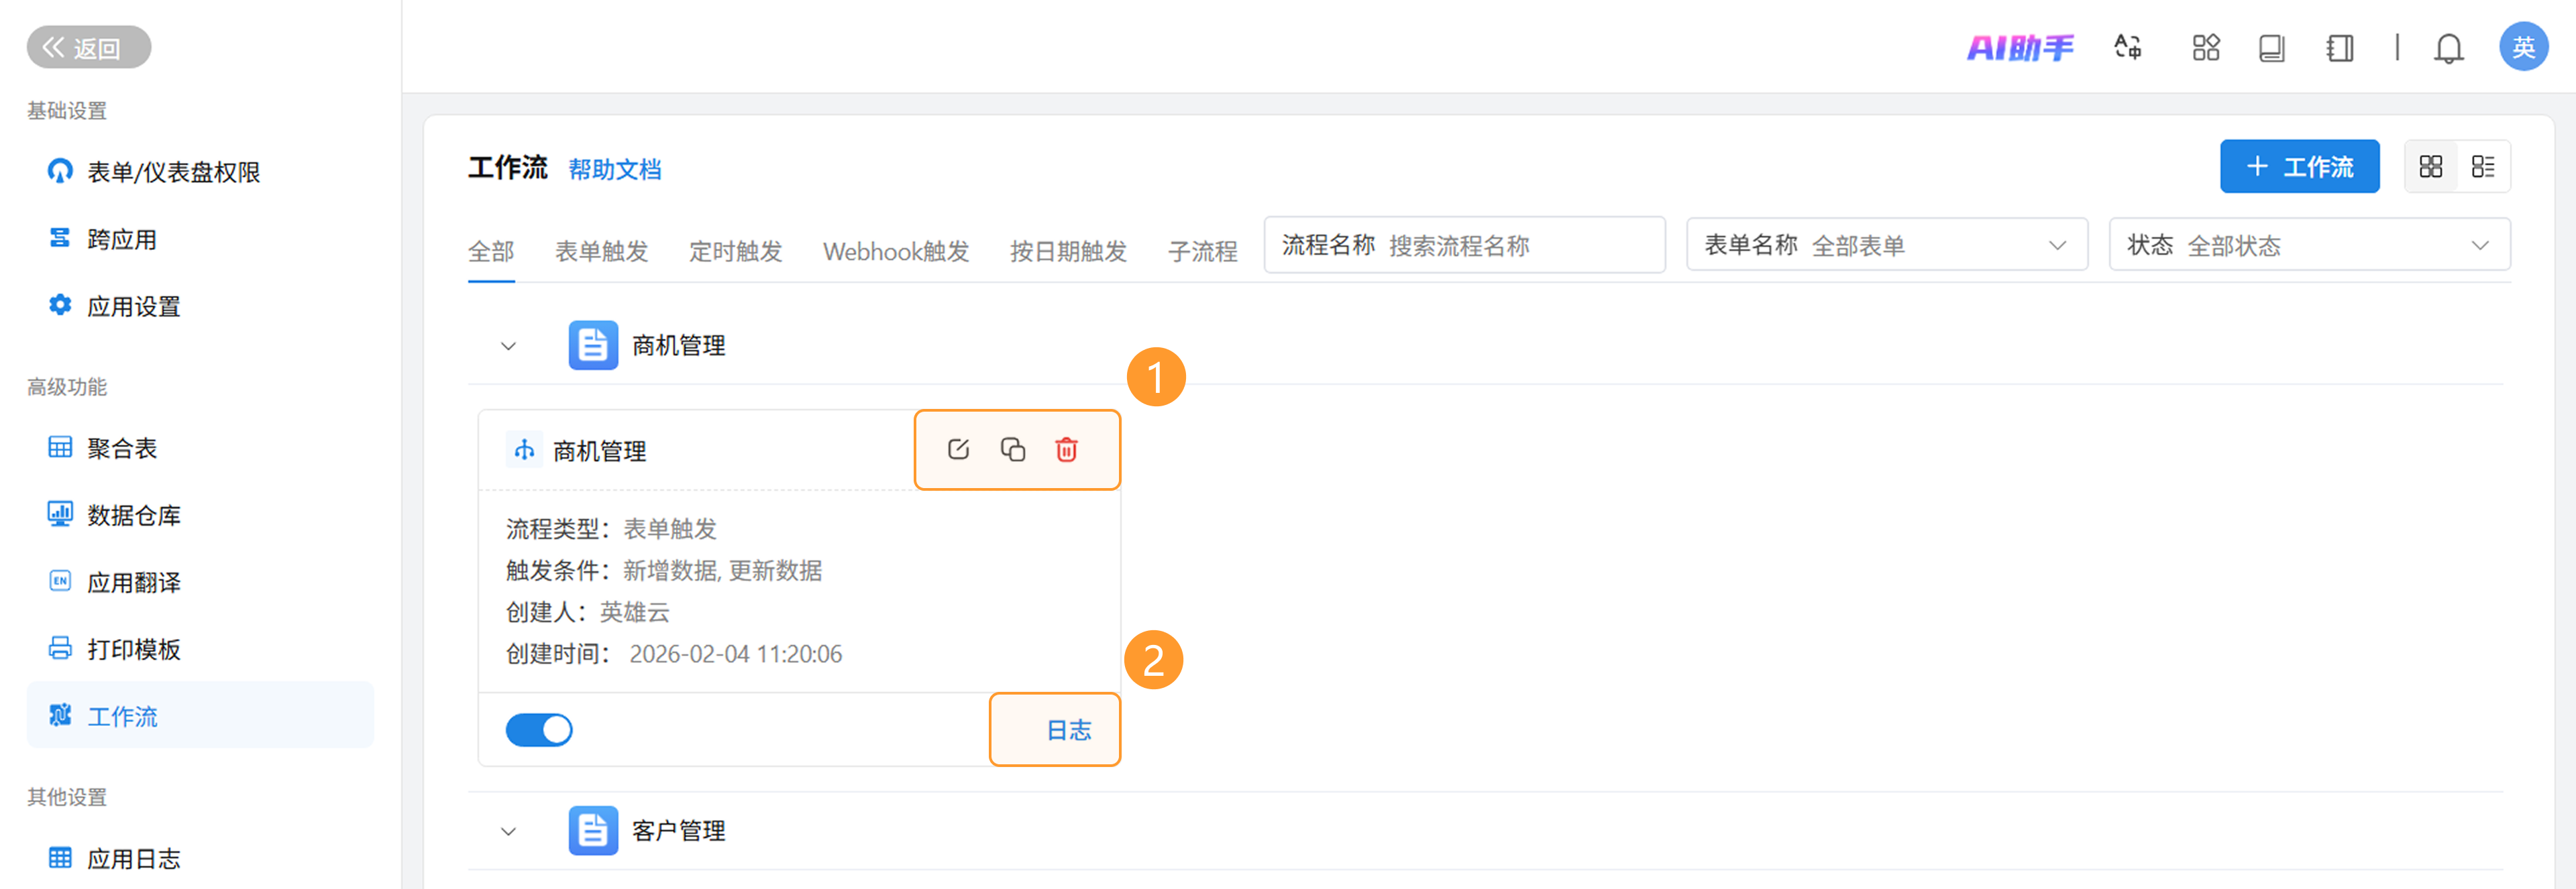This screenshot has width=2576, height=889.
Task: Collapse the 商机管理 group
Action: click(508, 347)
